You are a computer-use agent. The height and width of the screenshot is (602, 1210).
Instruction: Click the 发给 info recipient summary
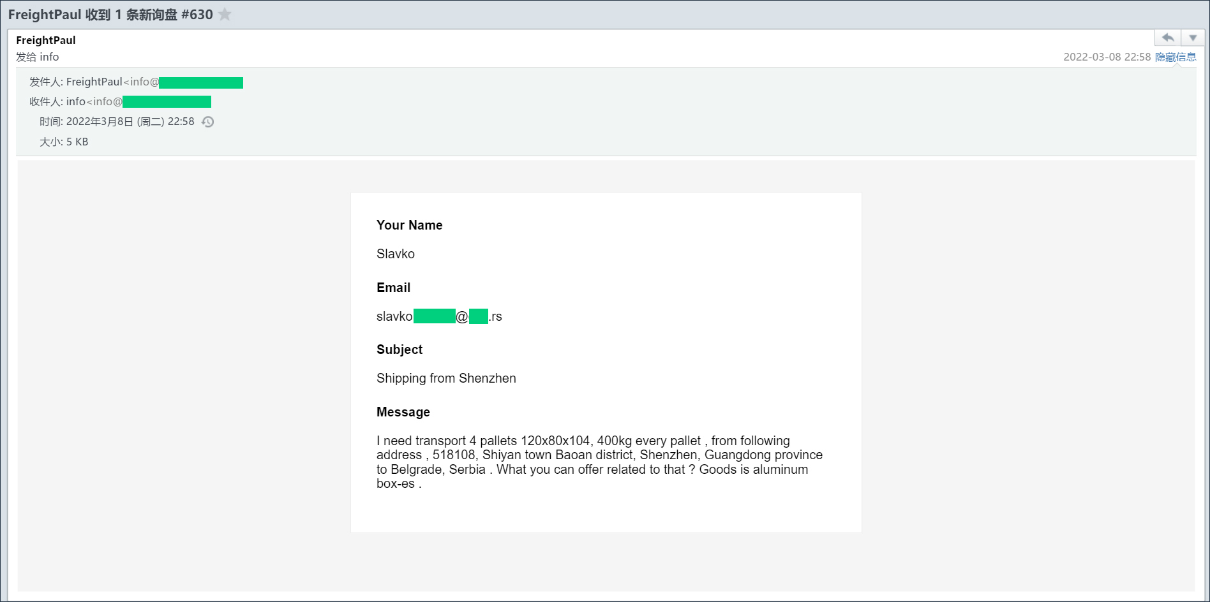pos(38,57)
